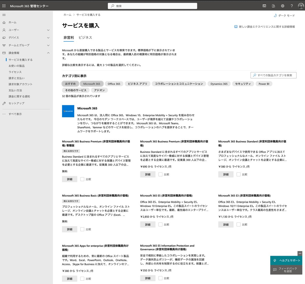The image size is (305, 284).
Task: Click the top 検索 search box
Action: click(x=152, y=6)
